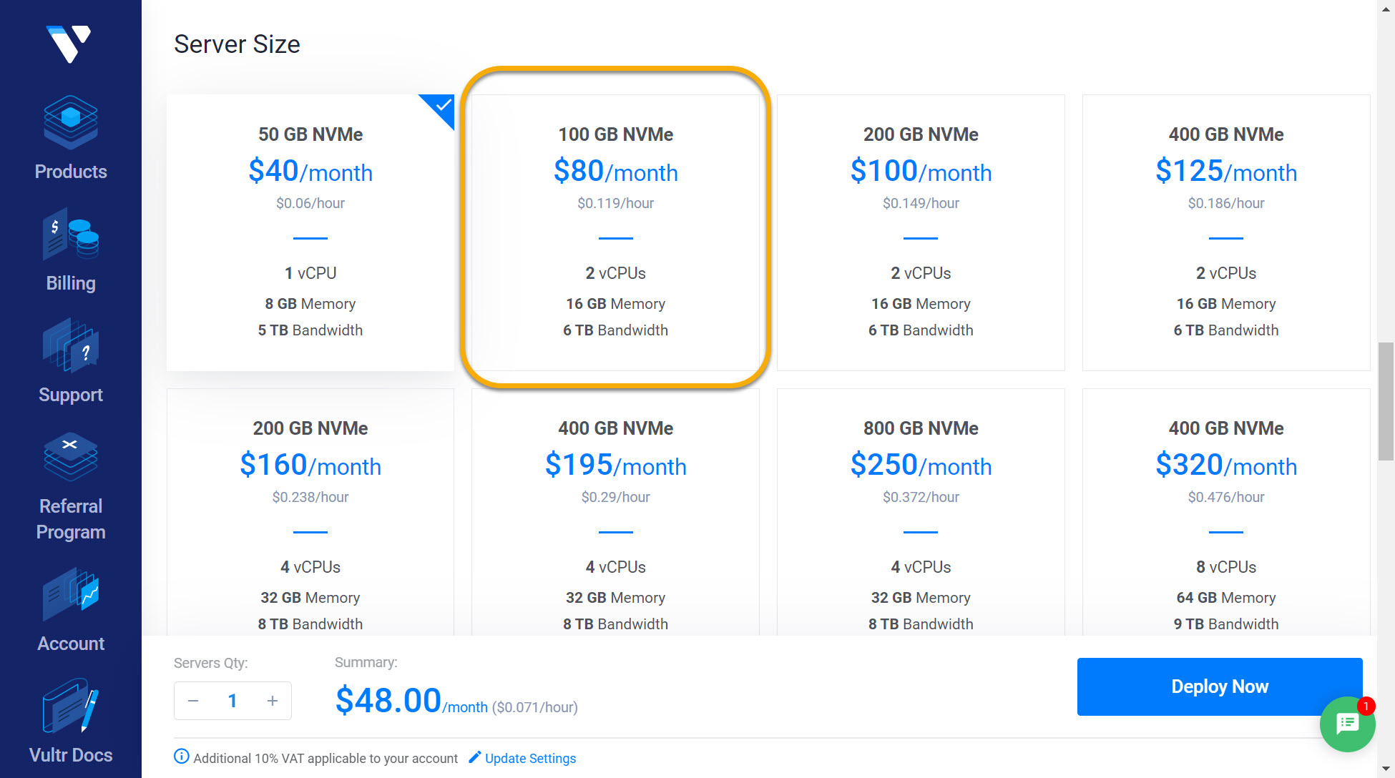Open Update Settings for VAT
This screenshot has height=778, width=1395.
point(530,758)
